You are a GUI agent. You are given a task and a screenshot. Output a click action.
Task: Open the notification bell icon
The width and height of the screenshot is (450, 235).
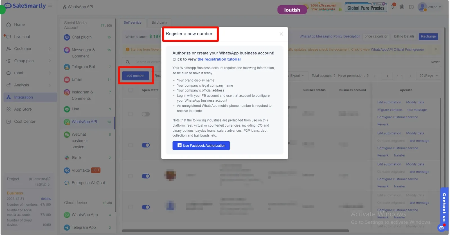pos(392,7)
